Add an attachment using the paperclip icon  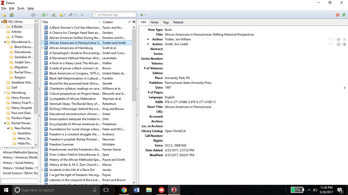pyautogui.click(x=71, y=15)
